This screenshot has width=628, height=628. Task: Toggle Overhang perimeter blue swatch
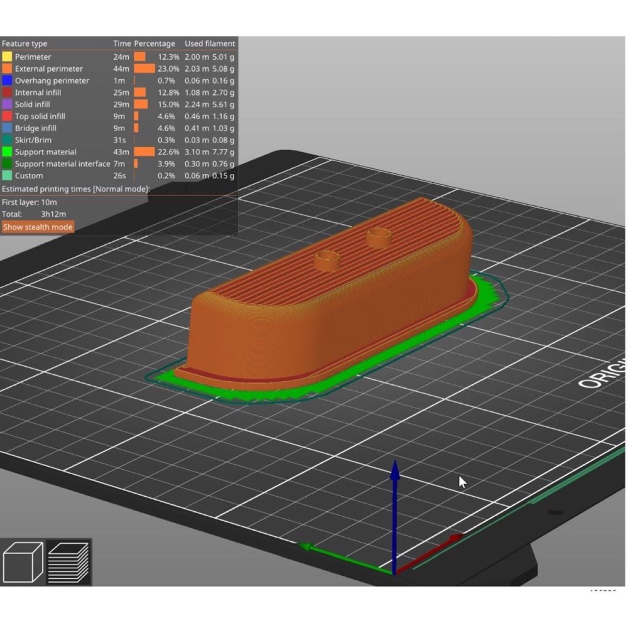point(7,80)
